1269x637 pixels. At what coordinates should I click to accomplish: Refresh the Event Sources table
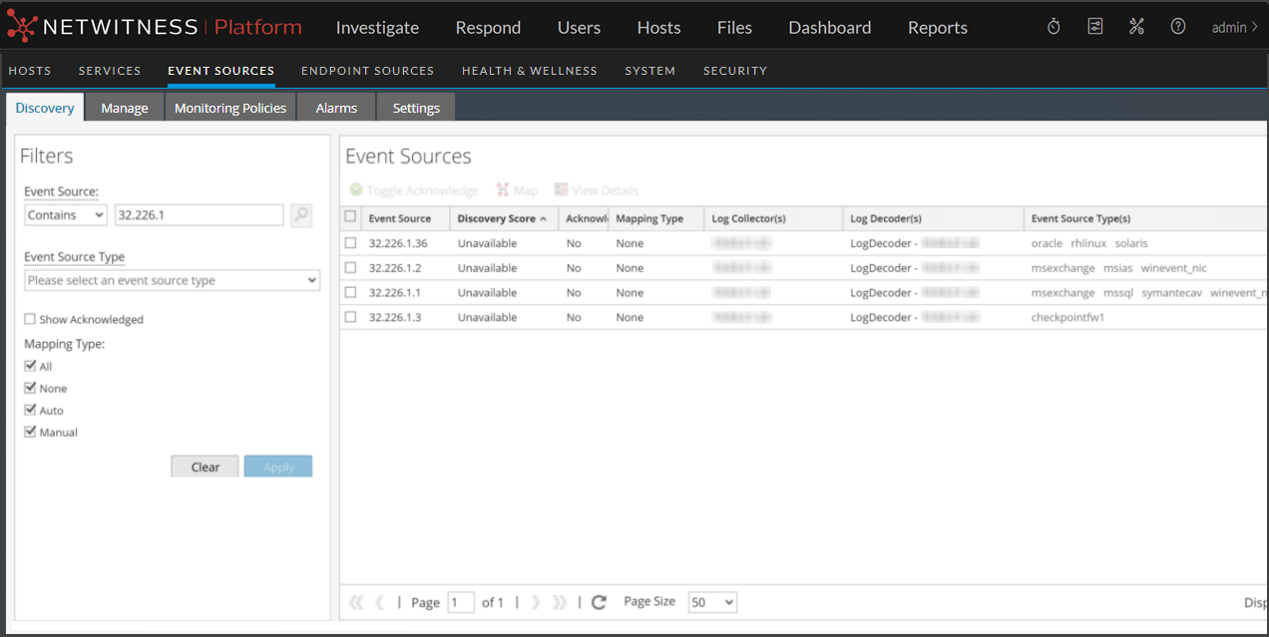[599, 602]
